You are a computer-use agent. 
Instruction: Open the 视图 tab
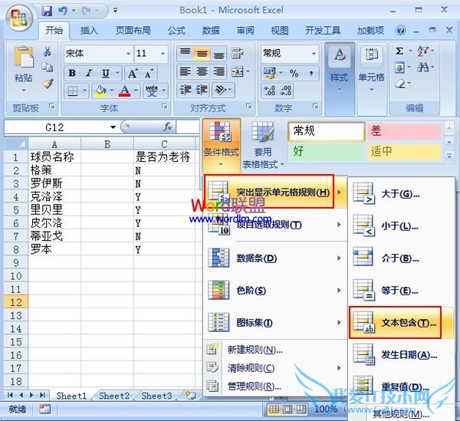pos(279,30)
